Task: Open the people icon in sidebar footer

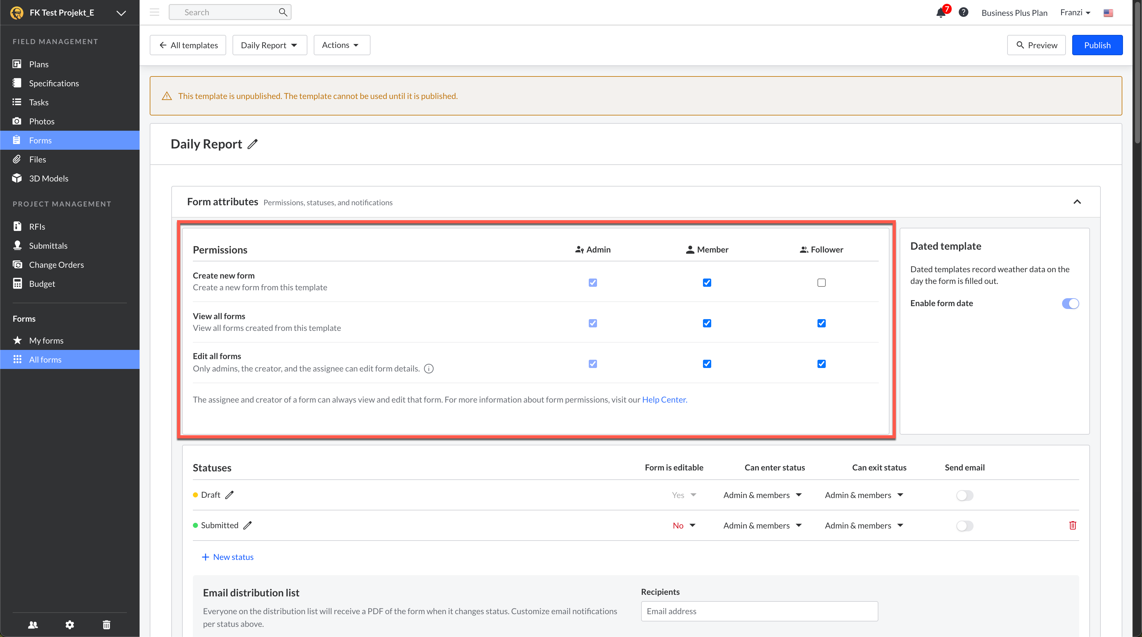Action: 33,625
